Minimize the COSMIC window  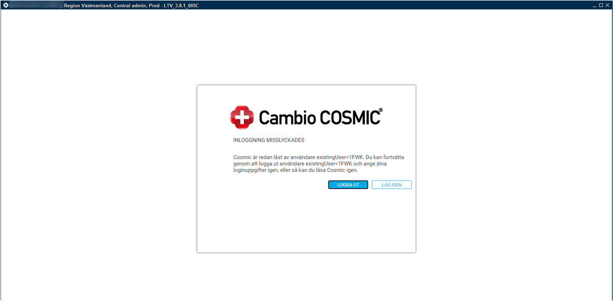[595, 6]
